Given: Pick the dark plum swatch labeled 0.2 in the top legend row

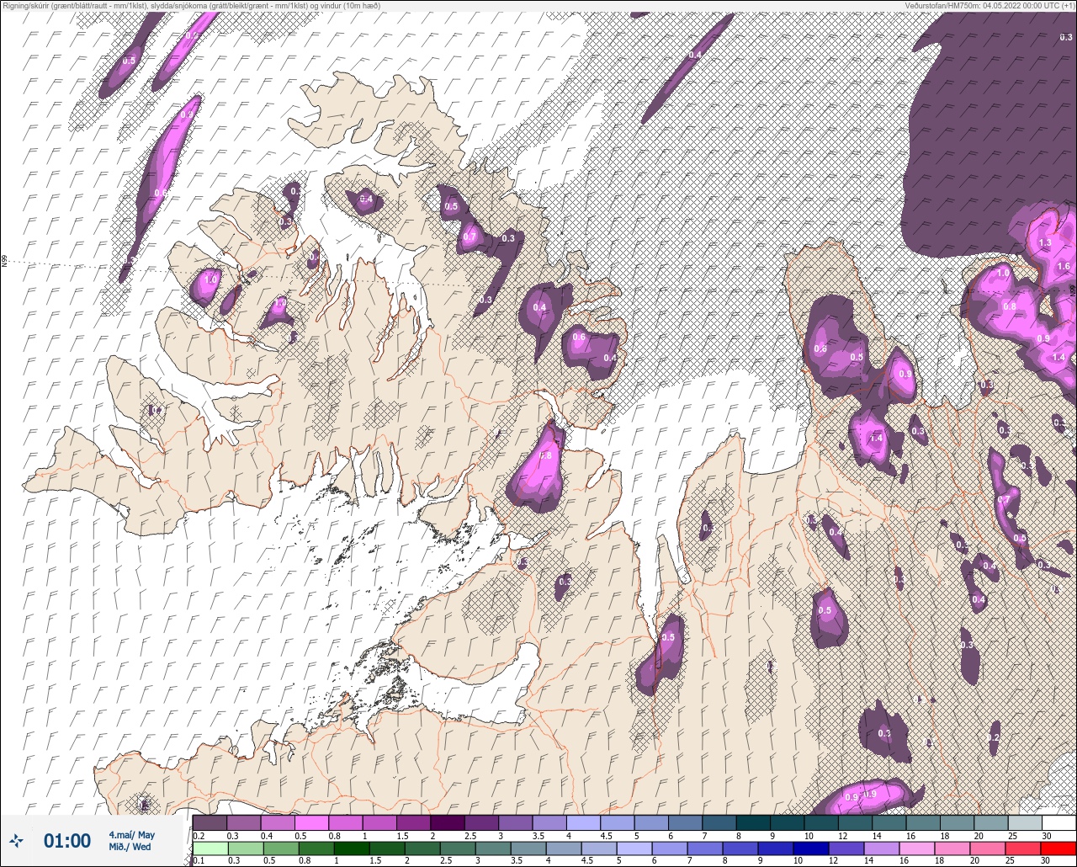Looking at the screenshot, I should point(210,822).
